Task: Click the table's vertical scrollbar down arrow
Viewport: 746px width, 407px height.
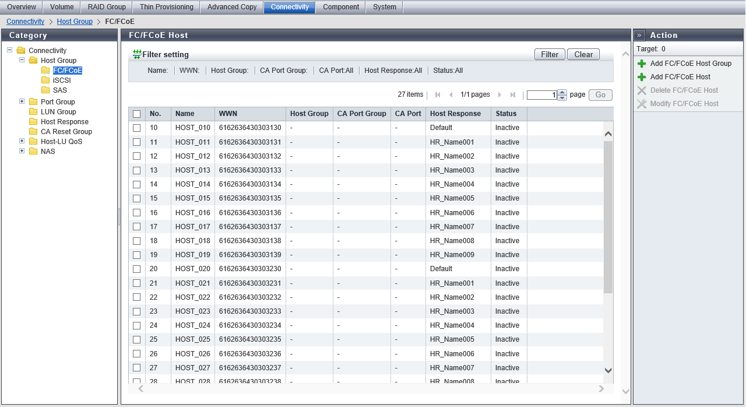Action: pos(608,370)
